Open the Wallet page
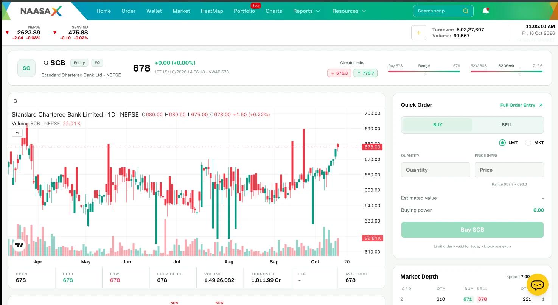 (154, 11)
